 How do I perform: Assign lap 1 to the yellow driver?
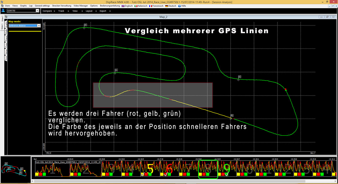(37, 174)
